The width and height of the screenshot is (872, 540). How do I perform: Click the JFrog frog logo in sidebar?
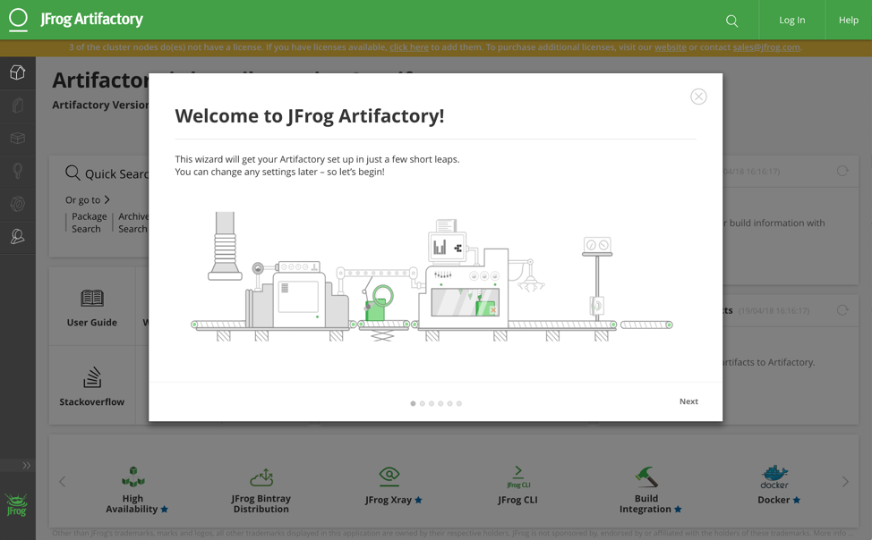[17, 505]
